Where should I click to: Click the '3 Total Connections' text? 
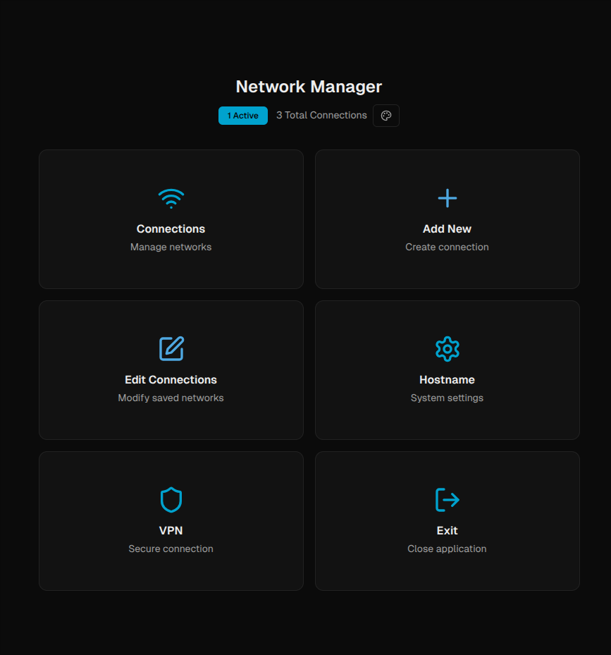click(321, 116)
